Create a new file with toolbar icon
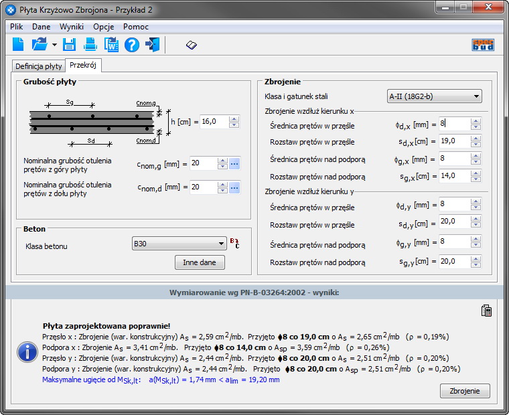509x415 pixels. point(18,45)
